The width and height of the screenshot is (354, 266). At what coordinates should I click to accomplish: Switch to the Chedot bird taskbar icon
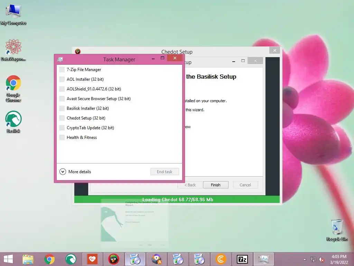[x=113, y=259]
